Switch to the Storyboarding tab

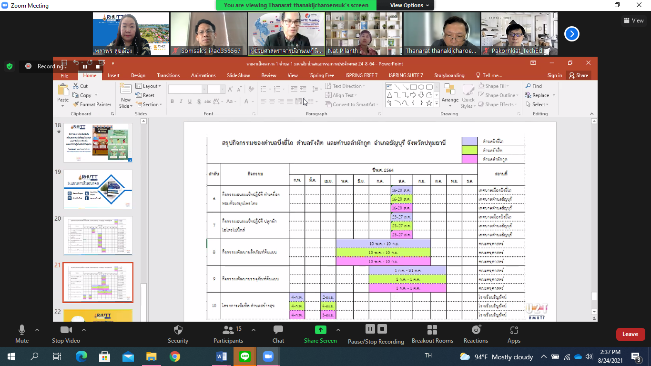[x=449, y=75]
